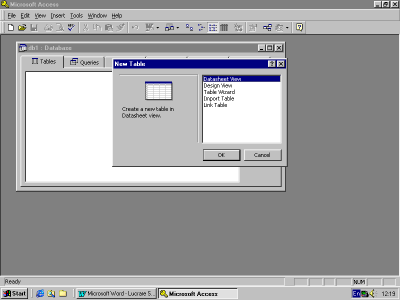Click the Cut scissors icon
Screen dimensions: 400x300
pyautogui.click(x=85, y=27)
